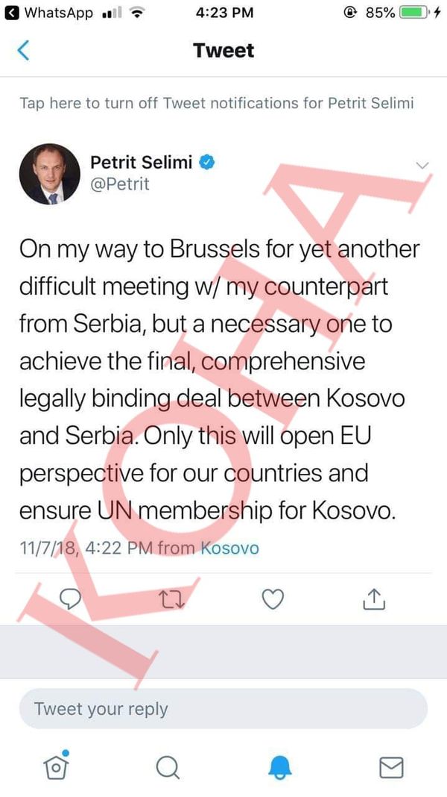Open the Notifications bell tab
This screenshot has width=447, height=797.
point(279,767)
